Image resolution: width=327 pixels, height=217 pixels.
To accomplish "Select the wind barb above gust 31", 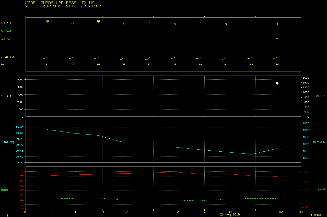I will (x=45, y=58).
